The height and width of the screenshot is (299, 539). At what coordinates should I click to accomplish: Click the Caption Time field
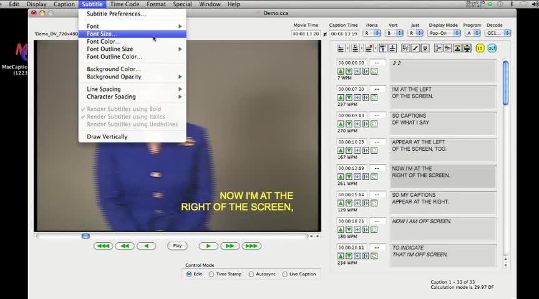(344, 34)
